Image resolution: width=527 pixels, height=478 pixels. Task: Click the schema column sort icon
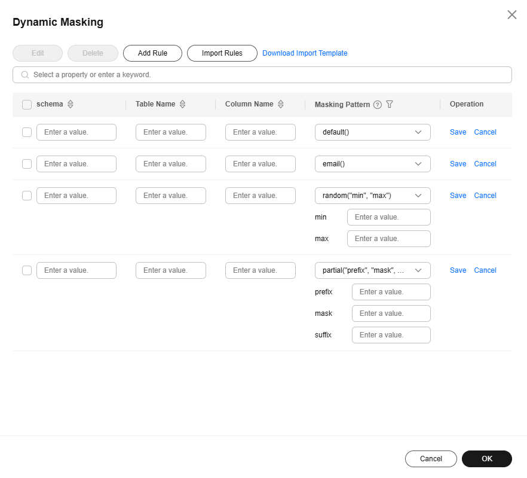[71, 104]
